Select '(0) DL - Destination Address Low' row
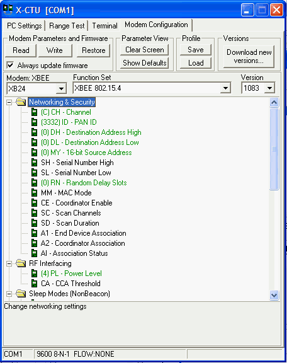The height and width of the screenshot is (363, 287). pos(90,142)
